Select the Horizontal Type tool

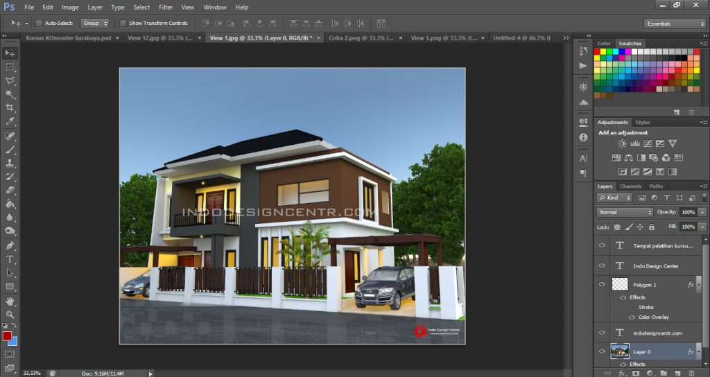[10, 259]
